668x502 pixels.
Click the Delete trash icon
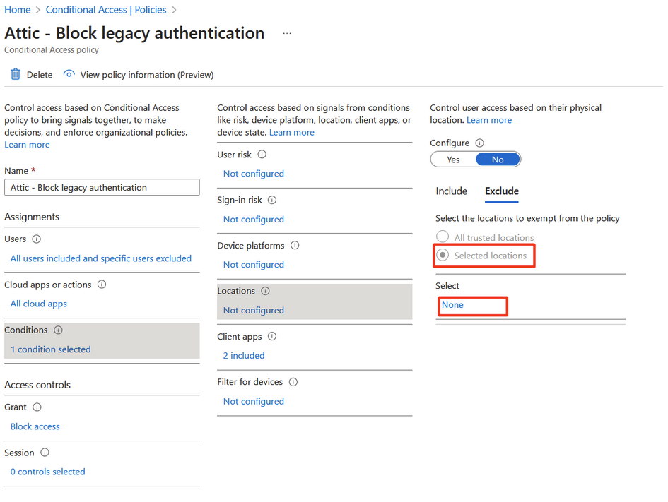pyautogui.click(x=15, y=74)
